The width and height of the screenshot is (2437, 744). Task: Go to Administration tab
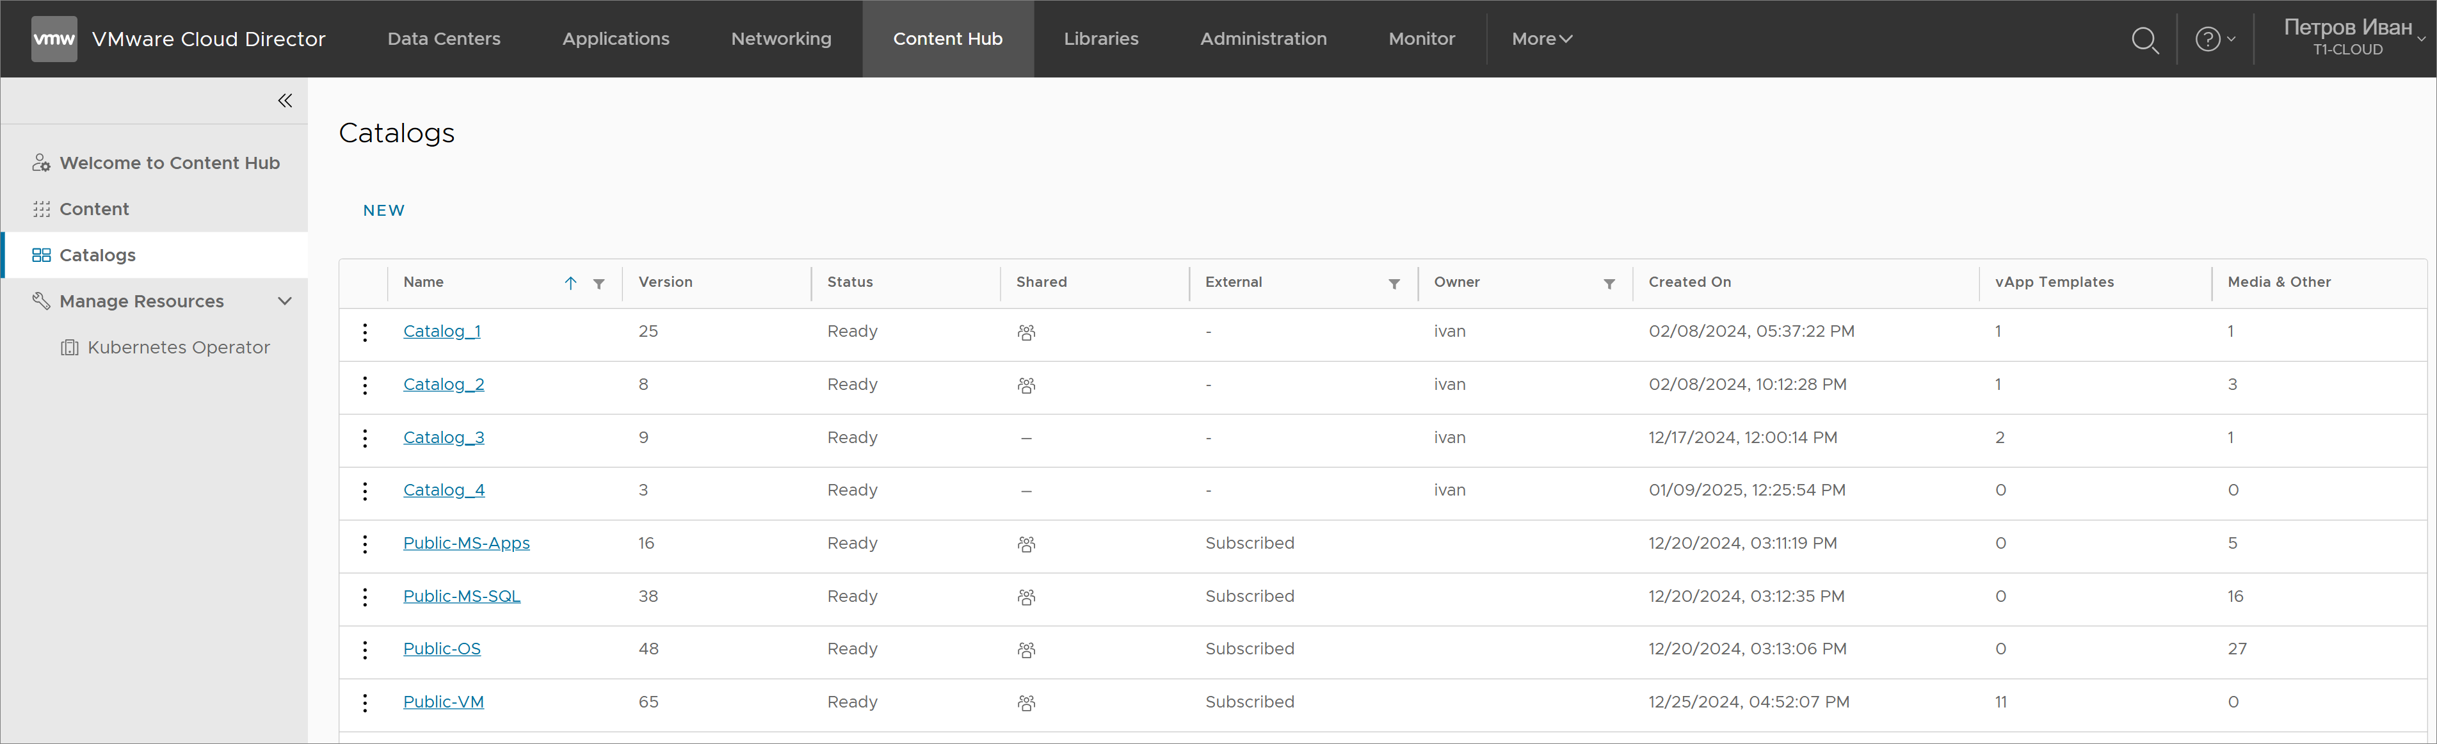[1263, 39]
